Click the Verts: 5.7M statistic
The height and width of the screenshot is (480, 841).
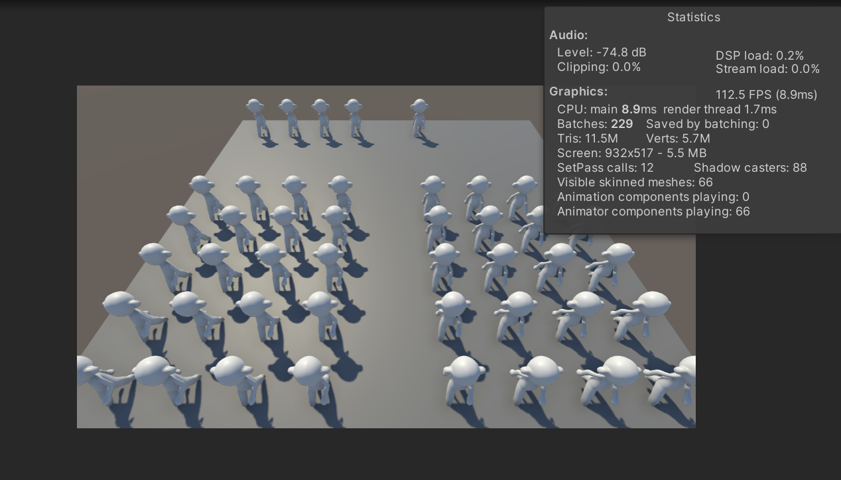click(x=677, y=139)
